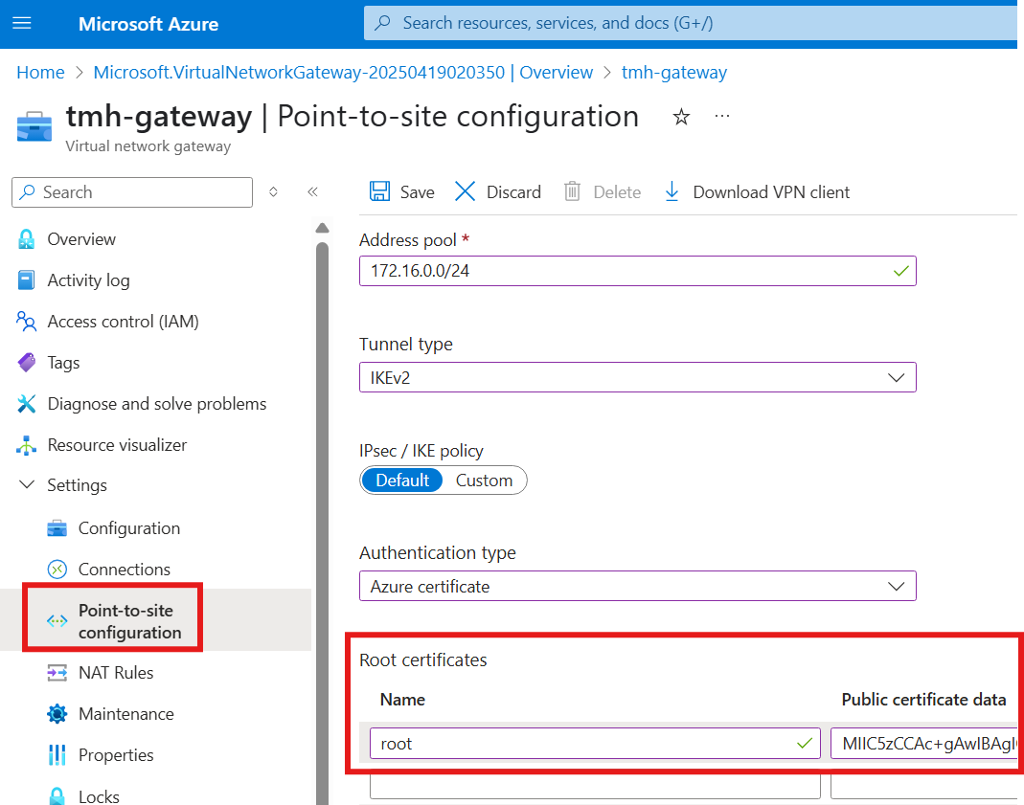Viewport: 1024px width, 805px height.
Task: Click the download arrow icon
Action: (x=671, y=191)
